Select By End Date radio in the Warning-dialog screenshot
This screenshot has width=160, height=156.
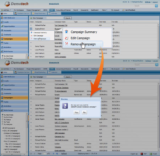(x=2, y=117)
